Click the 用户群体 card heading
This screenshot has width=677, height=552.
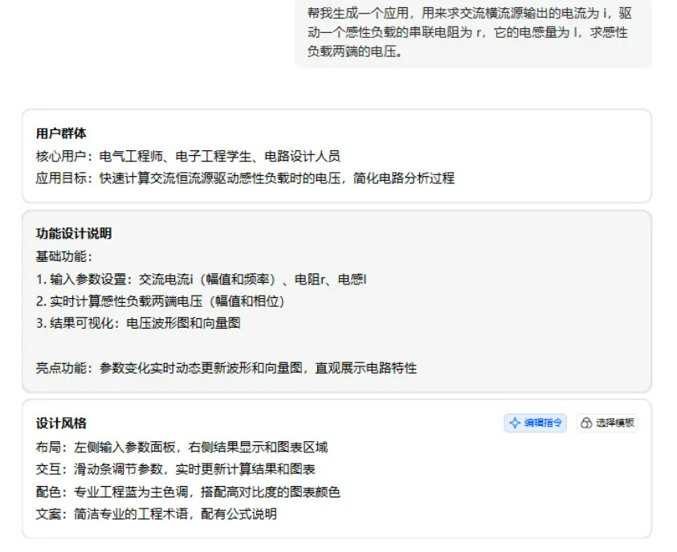(61, 133)
